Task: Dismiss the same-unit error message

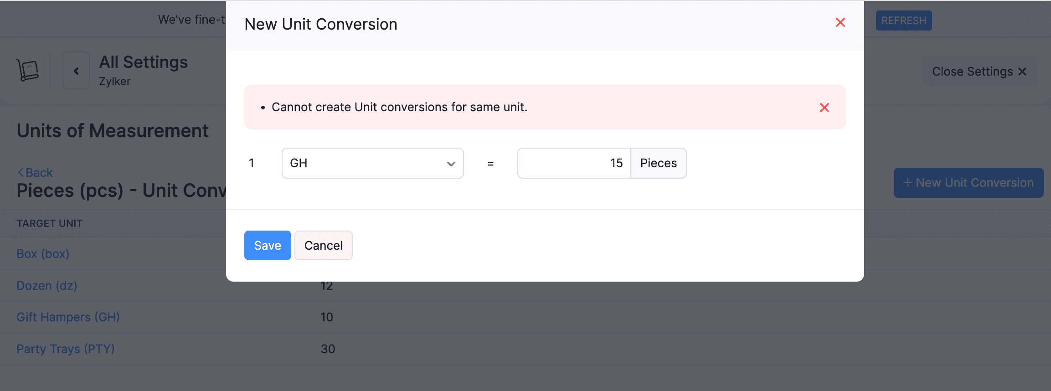Action: pos(824,108)
